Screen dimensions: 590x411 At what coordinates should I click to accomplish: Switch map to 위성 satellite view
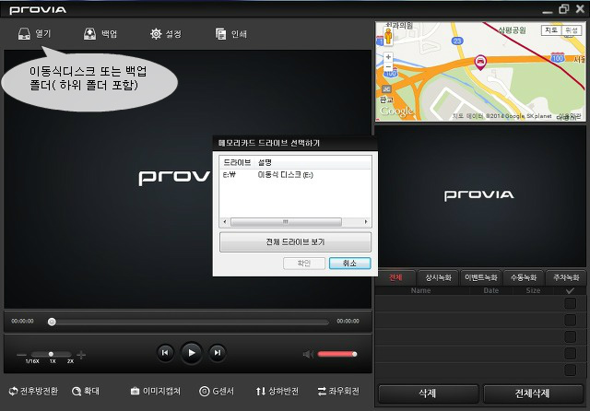point(572,30)
